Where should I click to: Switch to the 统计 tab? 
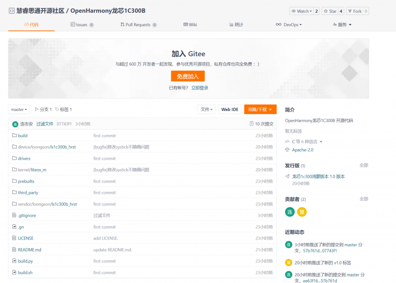point(236,24)
